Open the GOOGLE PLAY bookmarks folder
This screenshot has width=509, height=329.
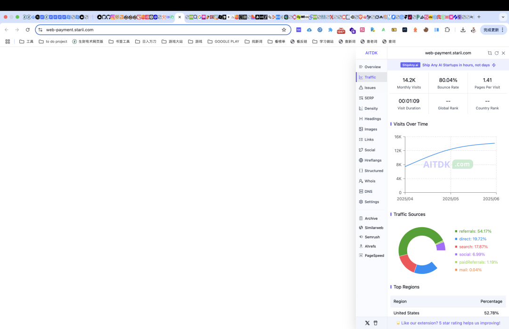[x=223, y=41]
